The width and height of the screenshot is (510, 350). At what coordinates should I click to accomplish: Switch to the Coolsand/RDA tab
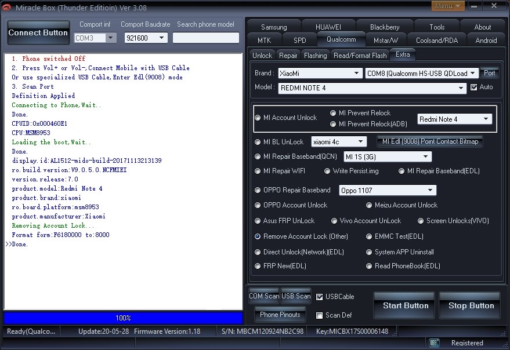437,41
